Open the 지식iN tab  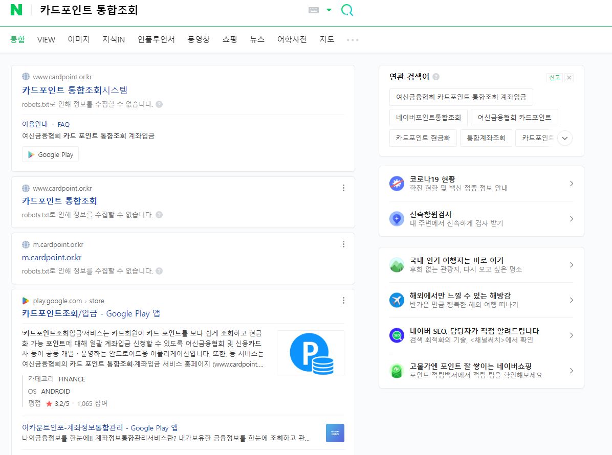[x=114, y=39]
